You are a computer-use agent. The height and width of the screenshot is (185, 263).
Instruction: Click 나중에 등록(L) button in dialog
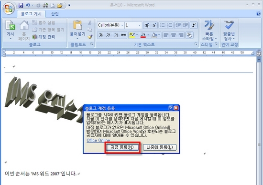pyautogui.click(x=160, y=147)
